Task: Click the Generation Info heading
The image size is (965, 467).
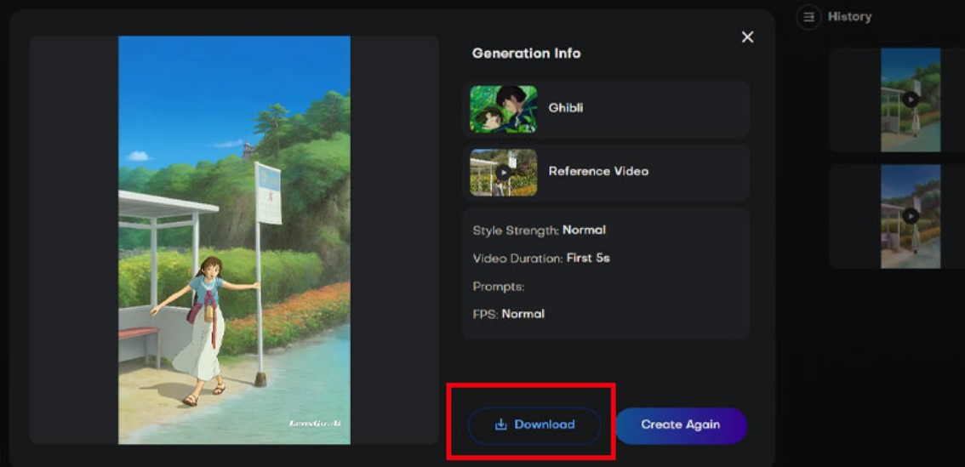Action: pyautogui.click(x=526, y=53)
